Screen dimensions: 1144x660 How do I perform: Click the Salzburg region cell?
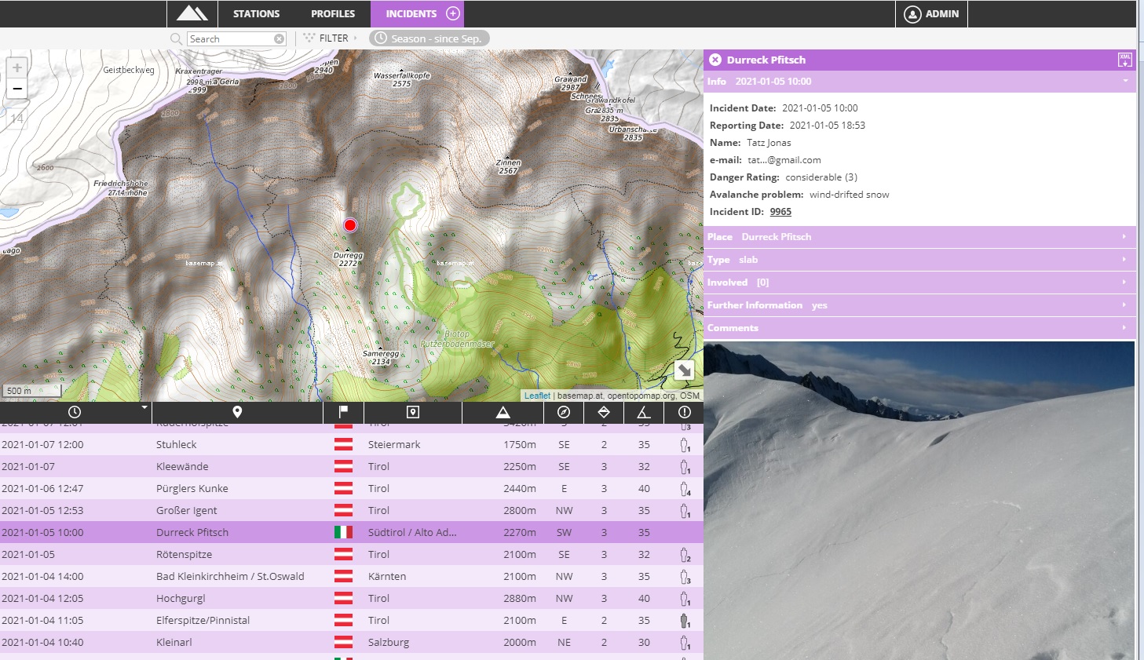389,642
